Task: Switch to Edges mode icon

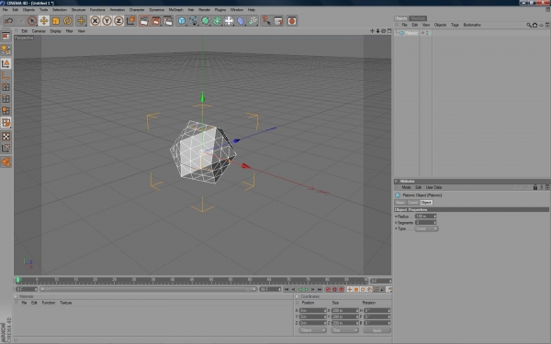Action: 6,99
